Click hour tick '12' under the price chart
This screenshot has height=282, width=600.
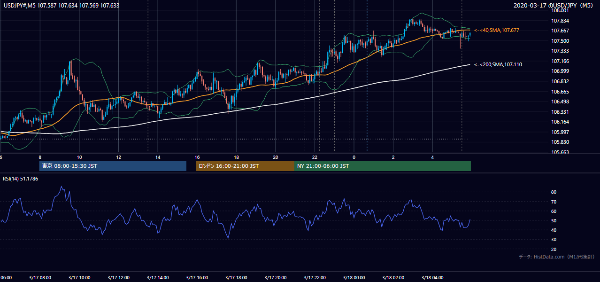tap(118, 157)
